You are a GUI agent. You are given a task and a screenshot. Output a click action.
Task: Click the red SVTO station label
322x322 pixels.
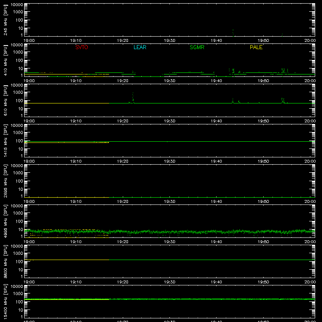pyautogui.click(x=82, y=47)
